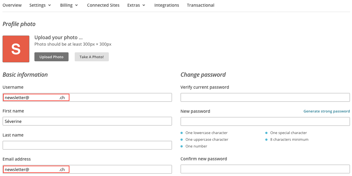This screenshot has width=352, height=176.
Task: Open the Integrations tab
Action: pyautogui.click(x=166, y=5)
